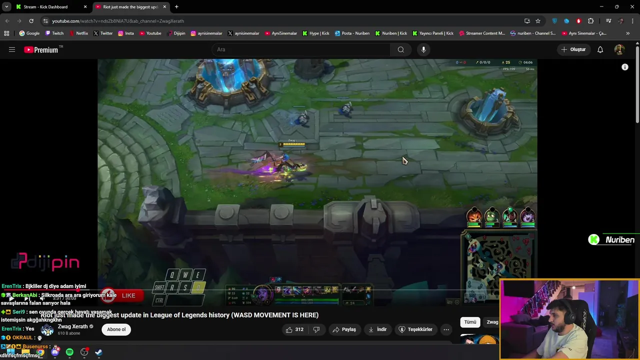
Task: Open the Zwag Xerath channel name
Action: (72, 326)
